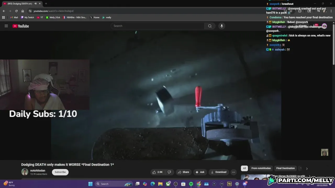Open File Explorer from taskbar
Screen dimensions: 335x188
(x=160, y=184)
